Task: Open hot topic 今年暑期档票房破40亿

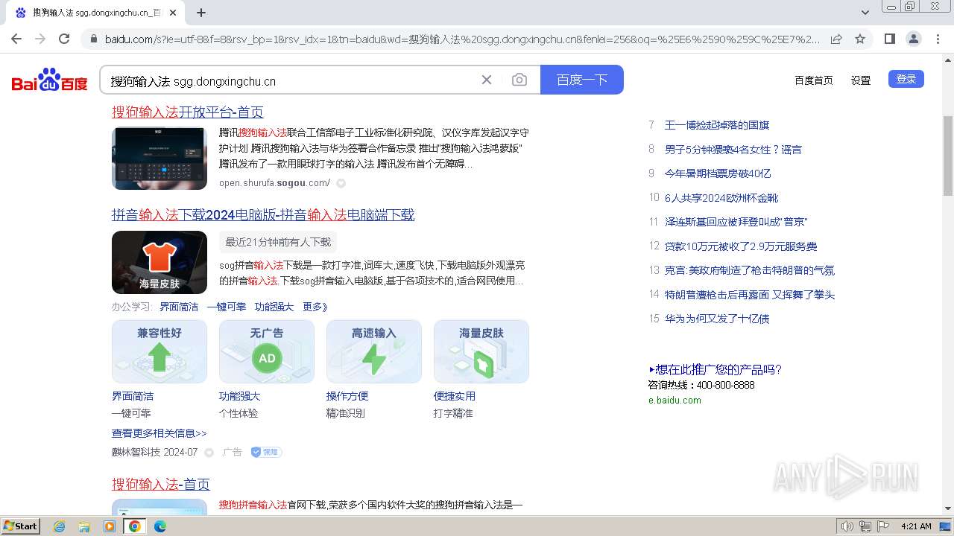Action: [x=718, y=173]
